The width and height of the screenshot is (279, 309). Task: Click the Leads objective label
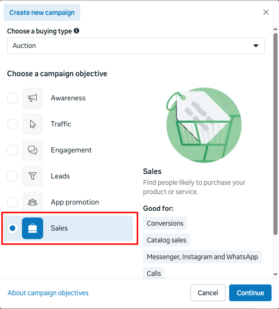[60, 176]
